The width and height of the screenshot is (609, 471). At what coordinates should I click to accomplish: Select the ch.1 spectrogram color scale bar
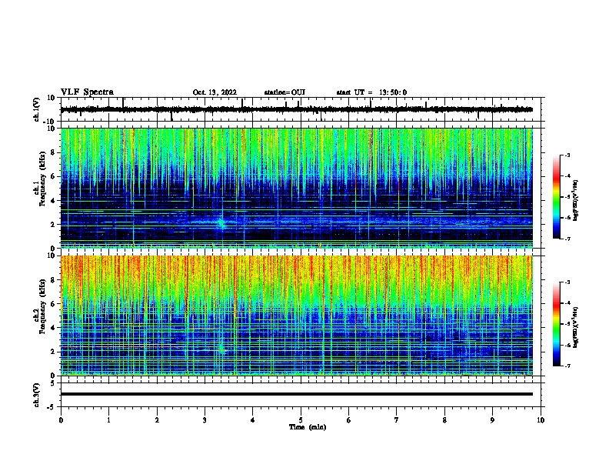click(556, 197)
